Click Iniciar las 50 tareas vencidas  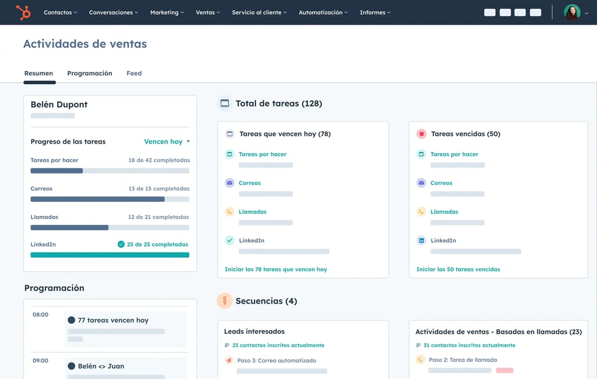458,269
